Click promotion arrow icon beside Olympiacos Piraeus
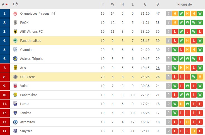Screen dimensions: 205x135 click(53, 14)
